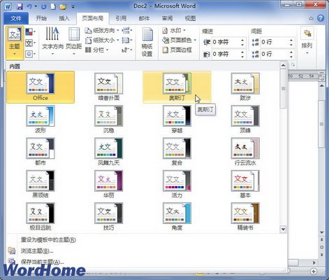Click the Redo icon in title bar
Viewport: 329px width, 280px height.
coord(43,6)
